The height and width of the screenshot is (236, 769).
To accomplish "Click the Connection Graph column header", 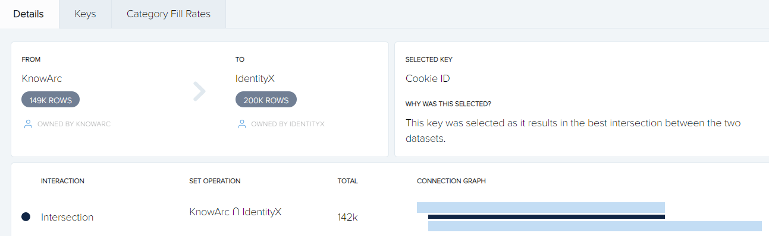I will [x=451, y=181].
